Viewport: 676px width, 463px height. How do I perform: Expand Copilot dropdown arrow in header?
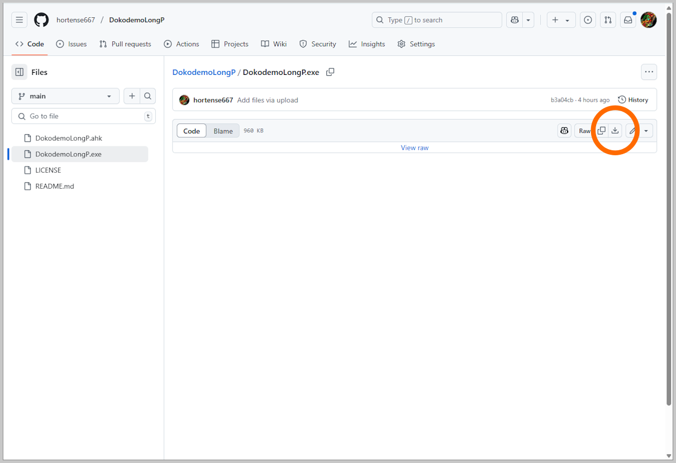[x=528, y=20]
